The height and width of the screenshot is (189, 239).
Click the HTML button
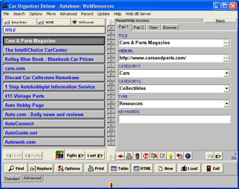(x=142, y=169)
